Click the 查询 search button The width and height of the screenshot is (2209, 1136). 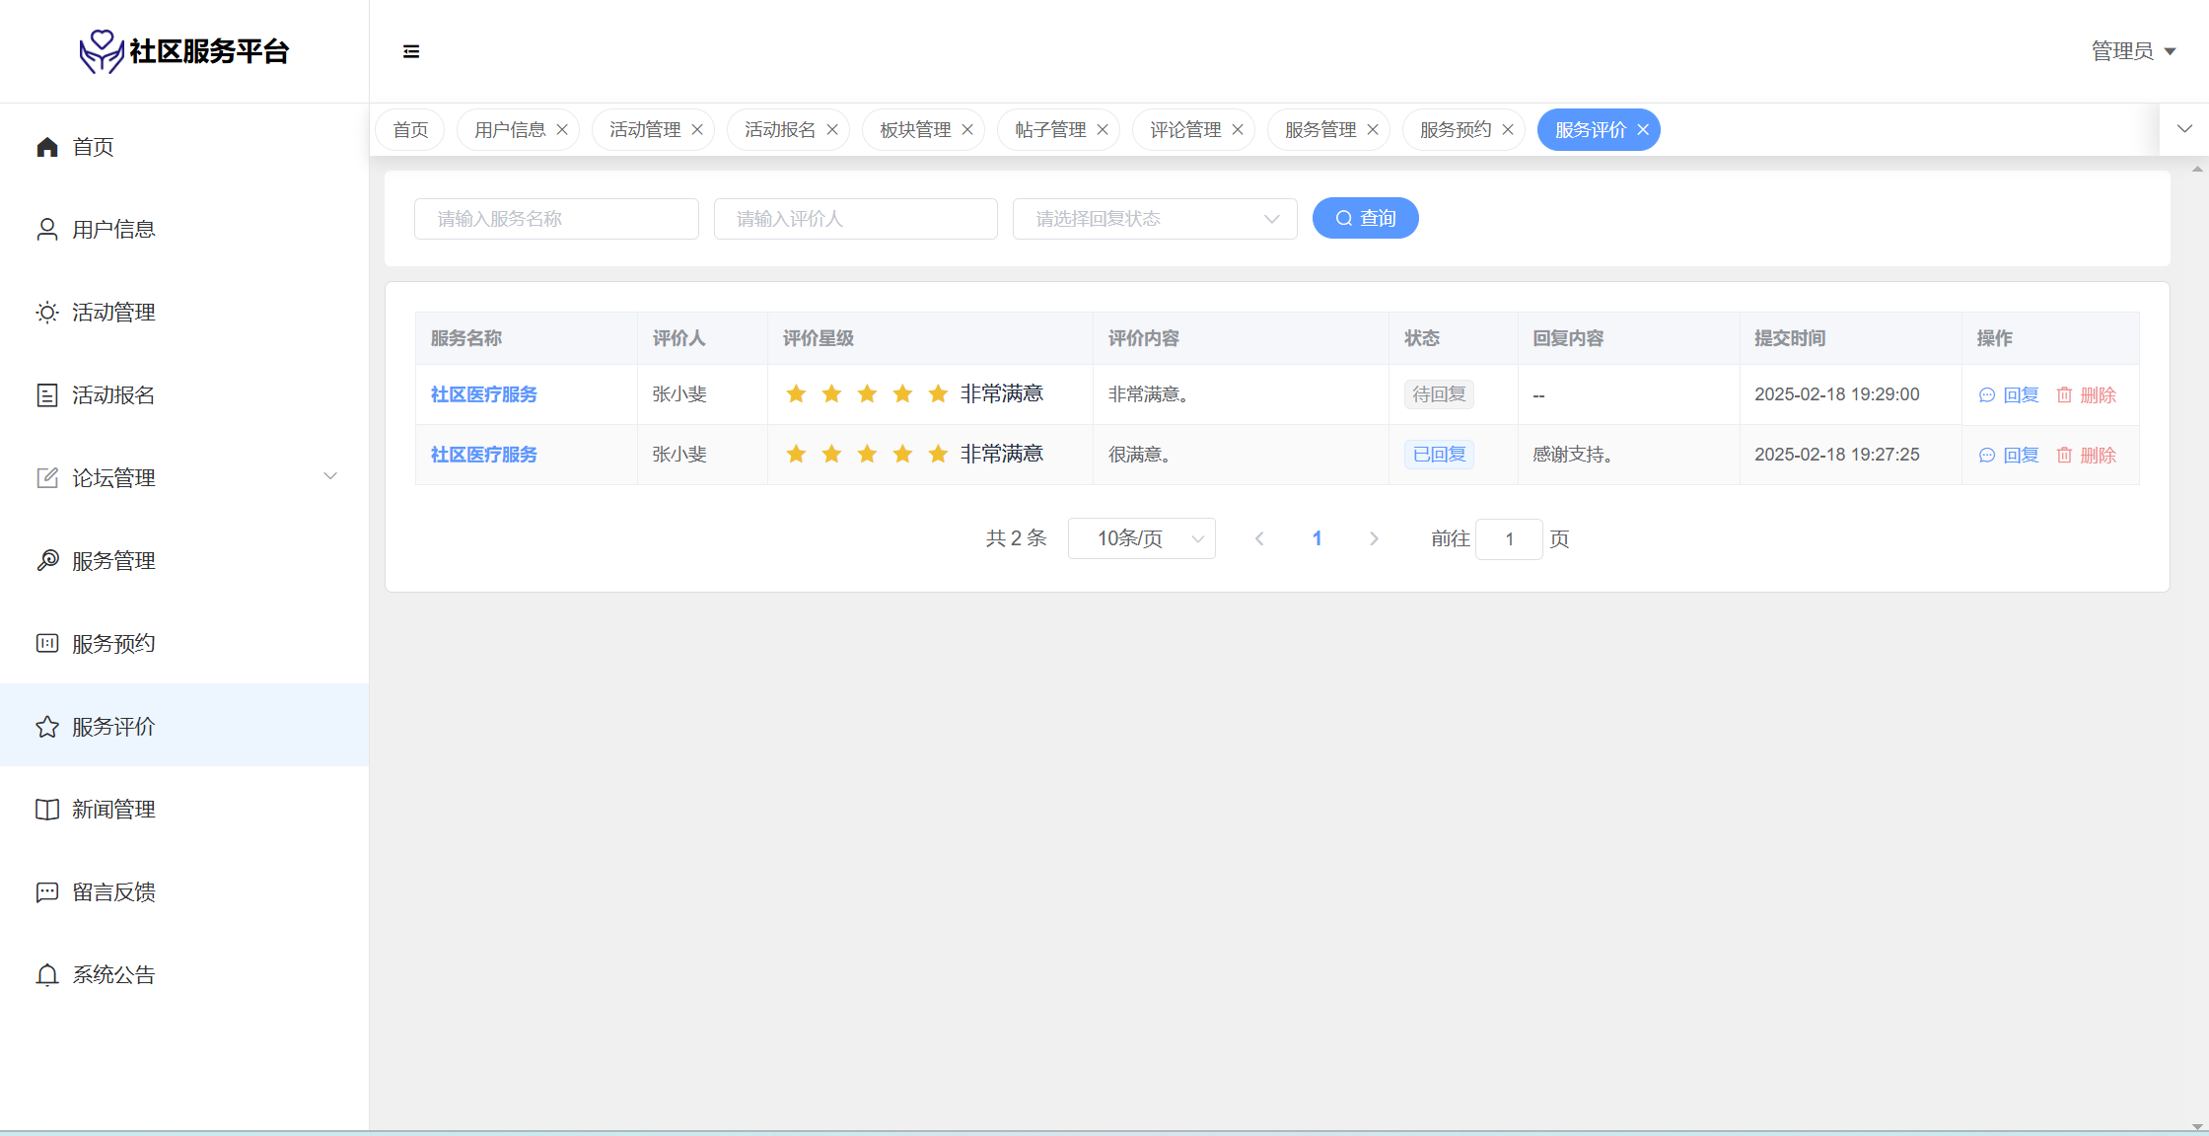[x=1365, y=219]
